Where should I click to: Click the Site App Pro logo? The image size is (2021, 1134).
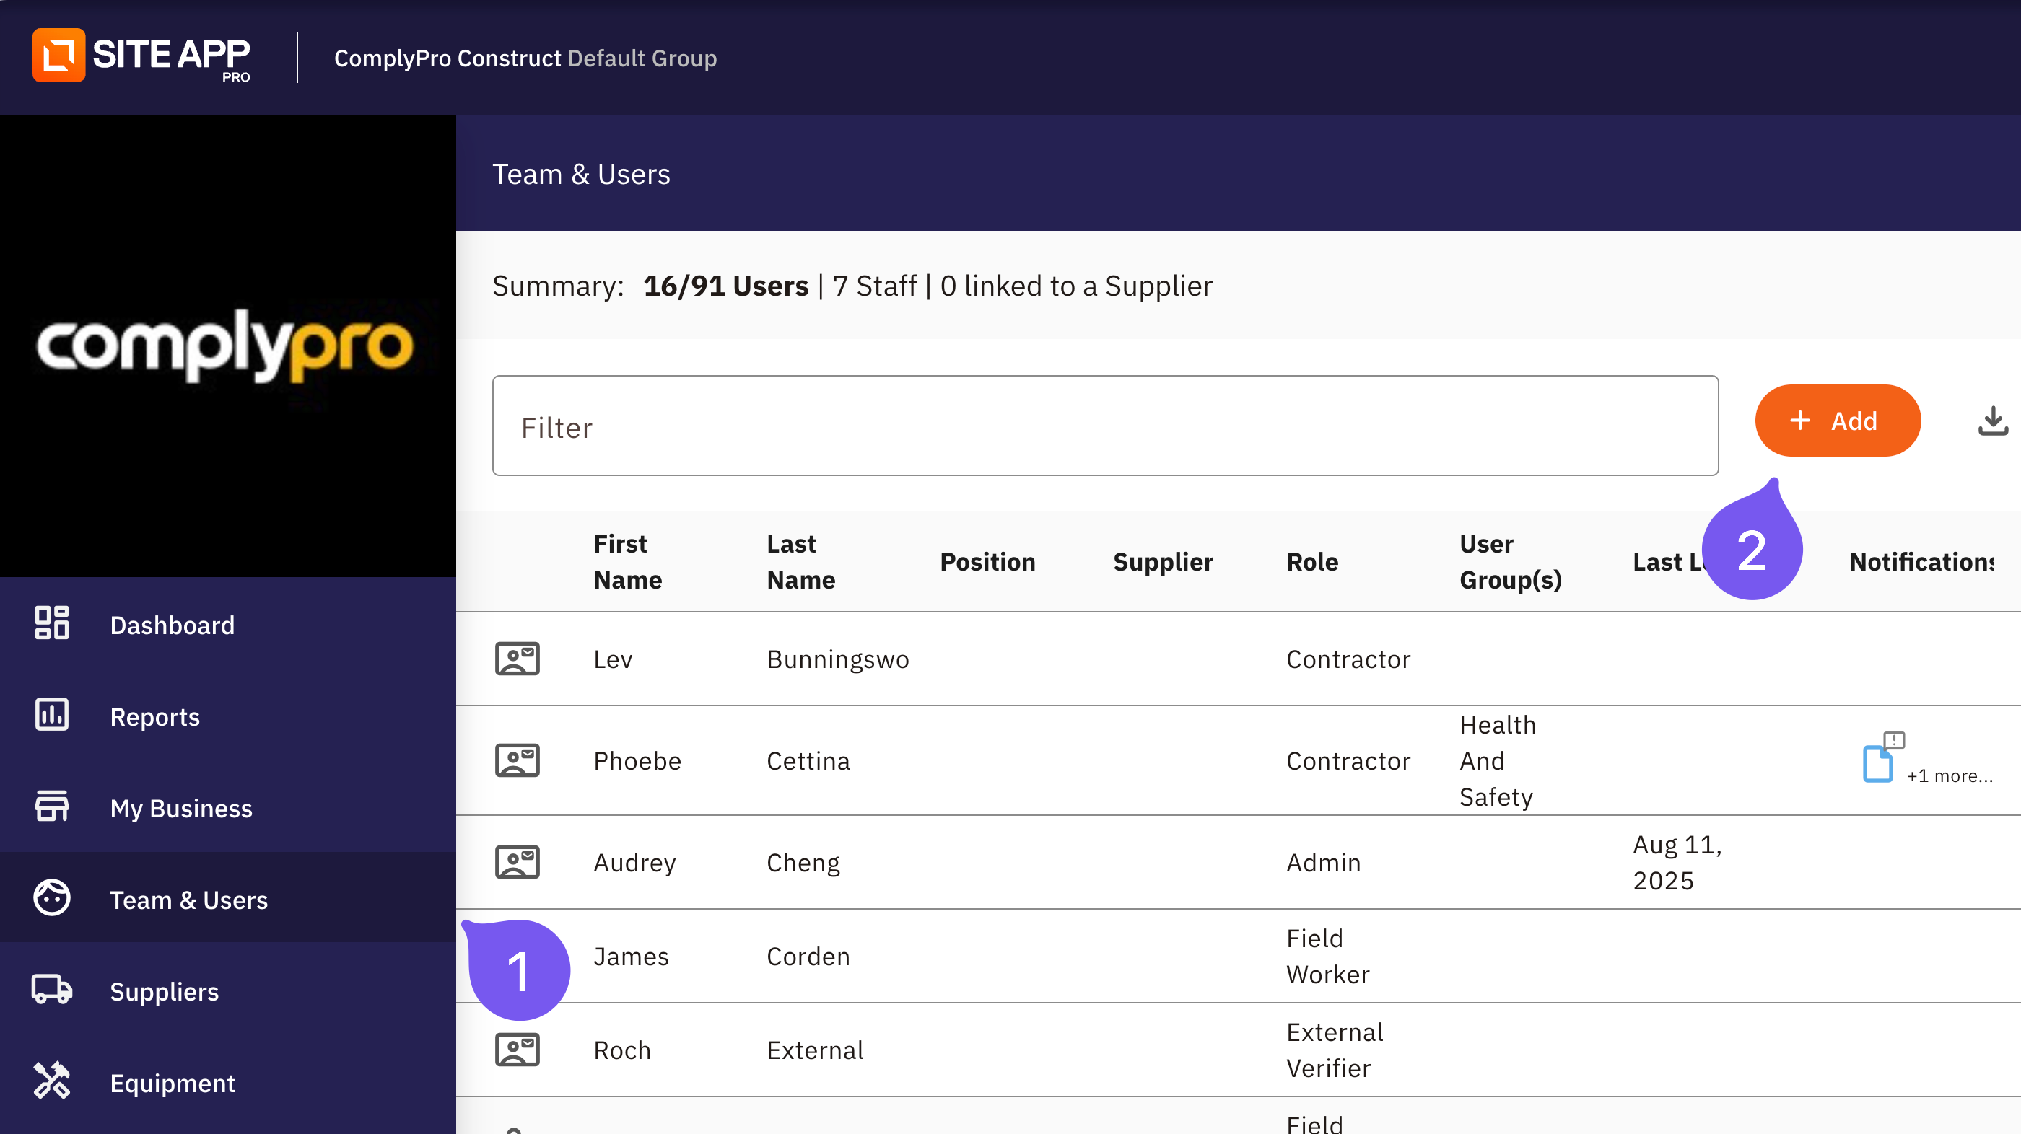(x=141, y=56)
